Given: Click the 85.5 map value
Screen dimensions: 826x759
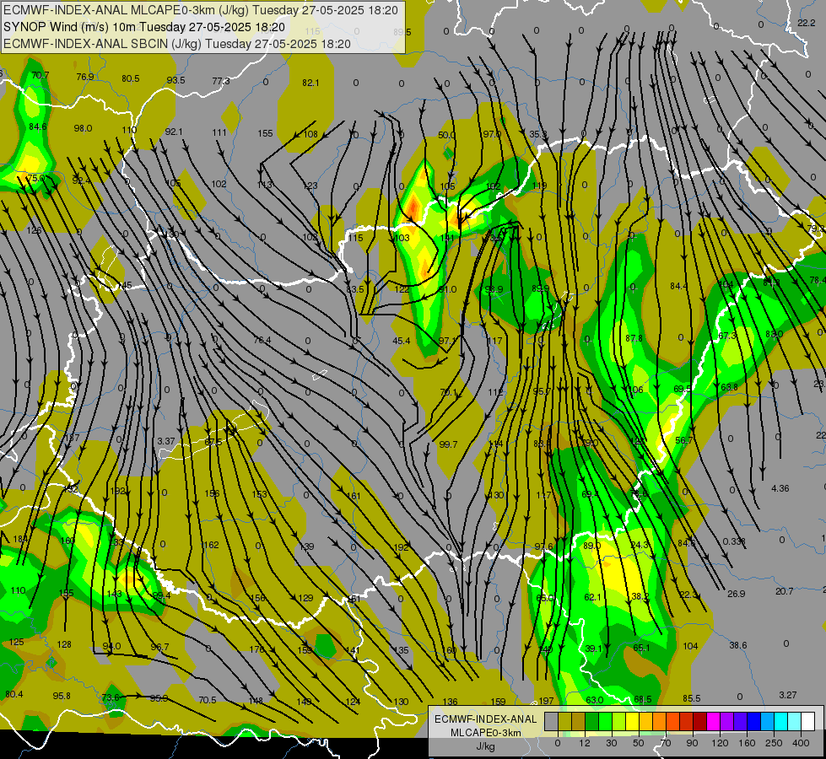Looking at the screenshot, I should point(692,698).
